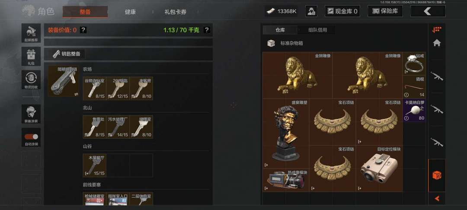Select the orange crate storage category icon
This screenshot has width=467, height=210.
pos(437,175)
